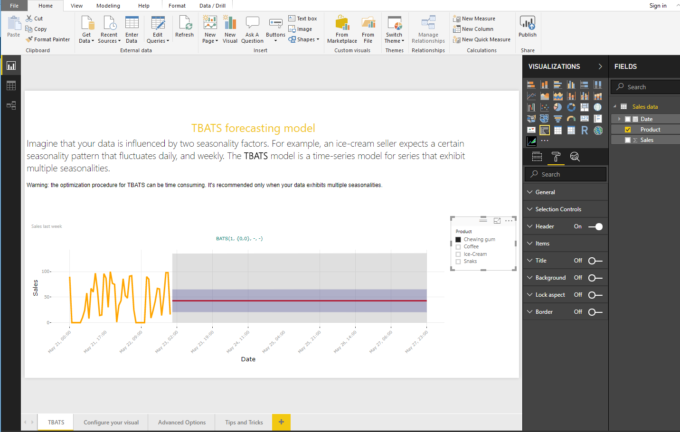Image resolution: width=680 pixels, height=432 pixels.
Task: Open the Data / Drill ribbon tab
Action: [x=212, y=6]
